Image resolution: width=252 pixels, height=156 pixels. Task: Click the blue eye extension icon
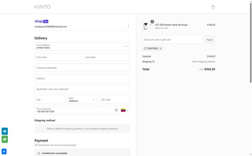[x=5, y=131]
